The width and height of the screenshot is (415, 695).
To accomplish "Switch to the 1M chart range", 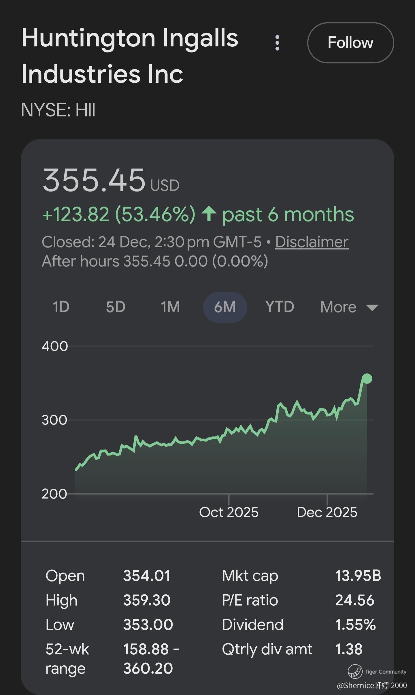I will pyautogui.click(x=170, y=307).
